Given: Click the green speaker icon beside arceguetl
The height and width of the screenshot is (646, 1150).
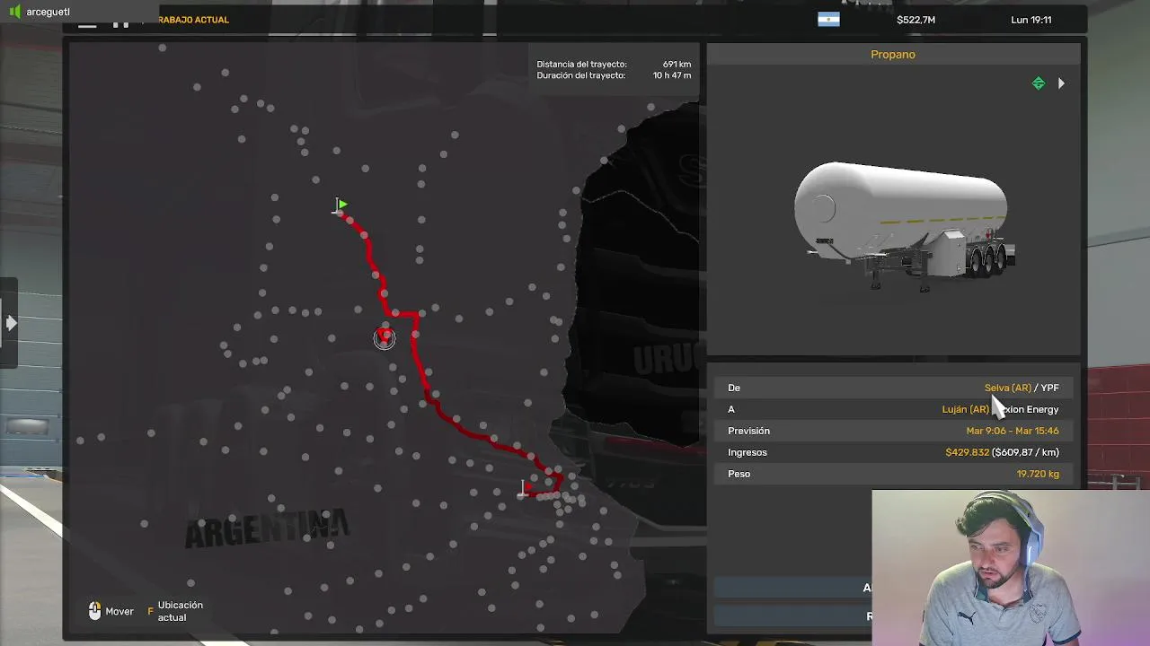Looking at the screenshot, I should (x=14, y=12).
